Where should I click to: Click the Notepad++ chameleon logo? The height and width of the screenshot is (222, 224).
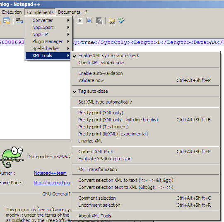[12, 157]
